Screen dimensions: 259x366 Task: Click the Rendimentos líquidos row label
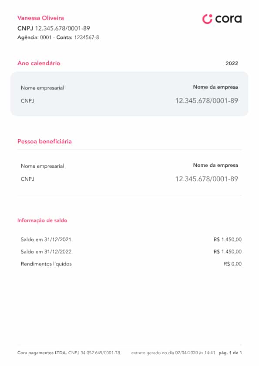tap(46, 264)
